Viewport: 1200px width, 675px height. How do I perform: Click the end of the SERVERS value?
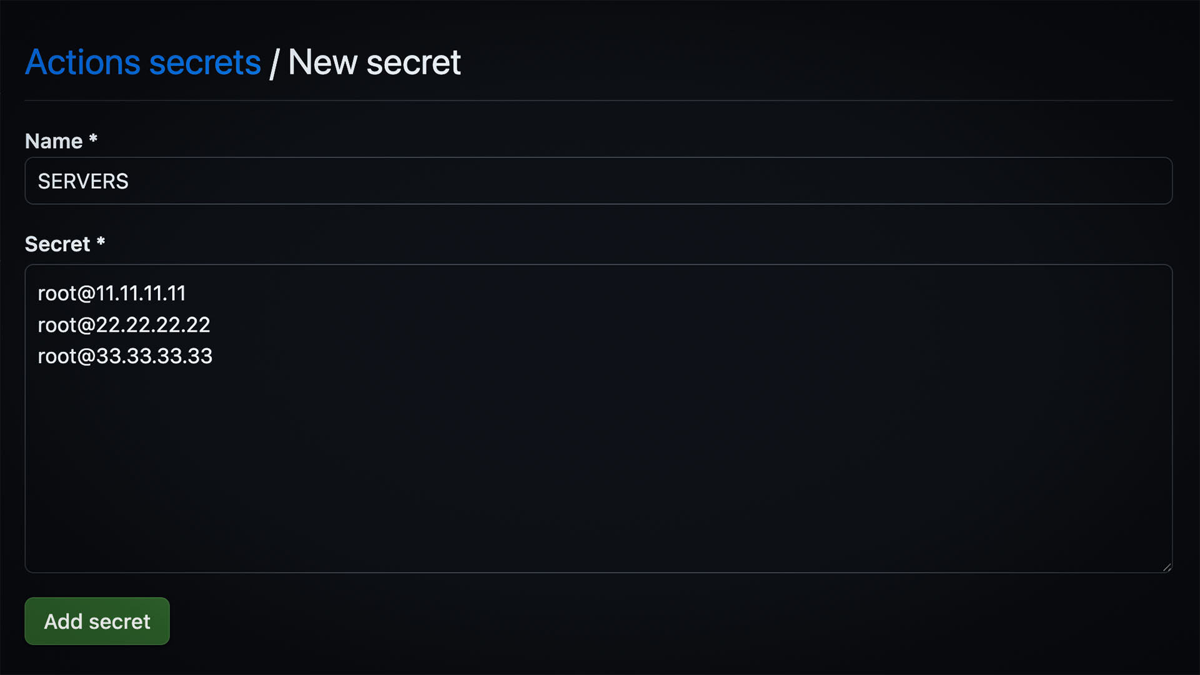[x=131, y=181]
